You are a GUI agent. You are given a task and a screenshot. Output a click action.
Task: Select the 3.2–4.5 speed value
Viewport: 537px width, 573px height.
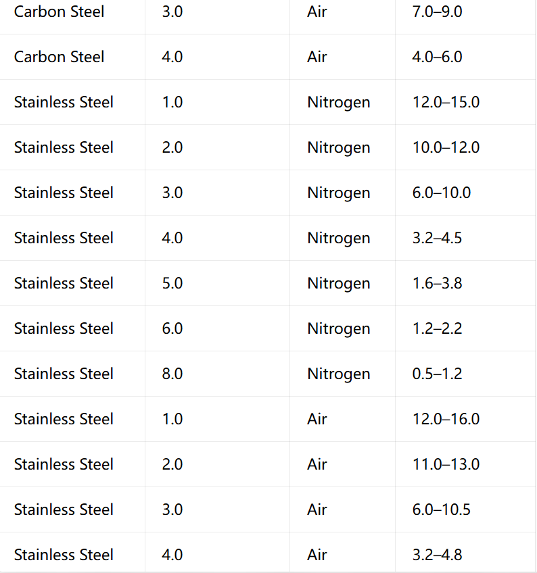(437, 239)
